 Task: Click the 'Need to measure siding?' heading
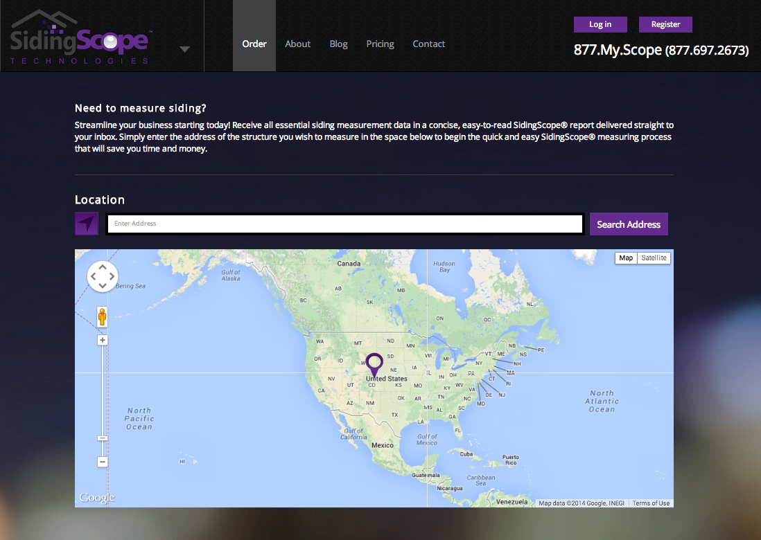click(140, 108)
